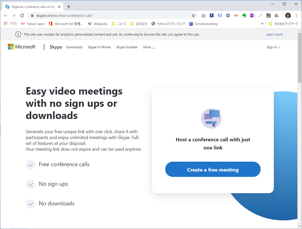Click the address bar URL field
Image resolution: width=302 pixels, height=229 pixels.
tap(112, 16)
